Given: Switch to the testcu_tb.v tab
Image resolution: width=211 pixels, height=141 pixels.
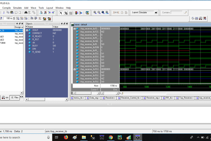Looking at the screenshot, I should [78, 98].
